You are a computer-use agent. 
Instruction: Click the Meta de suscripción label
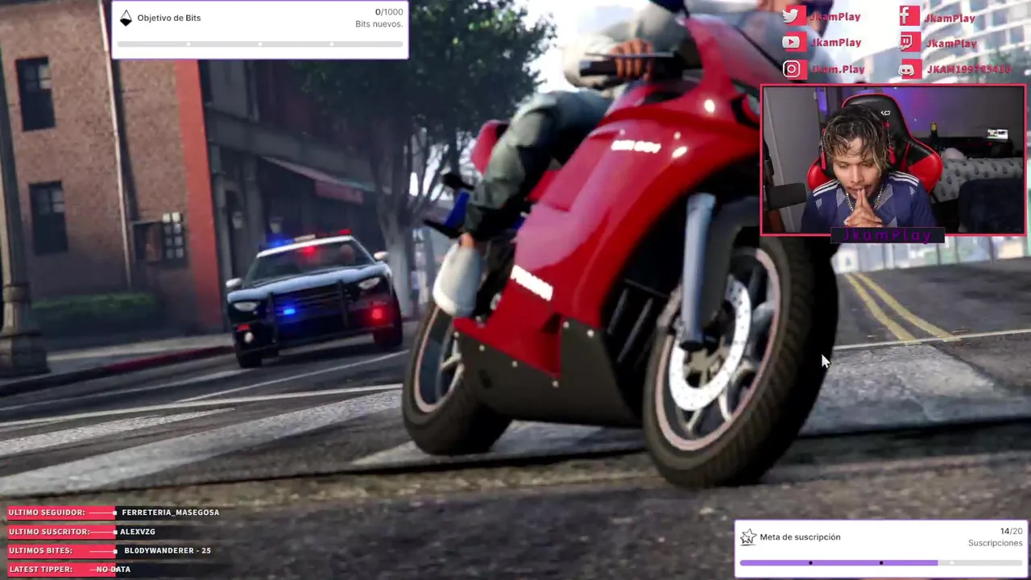[x=800, y=537]
